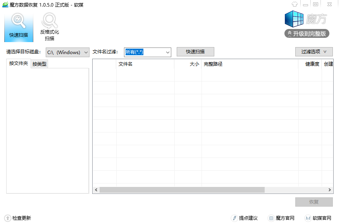Viewport: 341px width, 224px height.
Task: Click the 升级到完整版 upgrade button
Action: point(307,34)
